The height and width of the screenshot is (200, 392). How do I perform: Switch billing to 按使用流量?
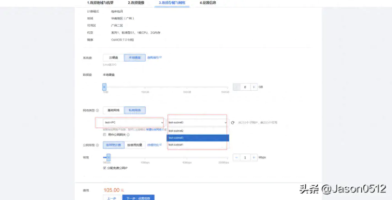coord(135,145)
